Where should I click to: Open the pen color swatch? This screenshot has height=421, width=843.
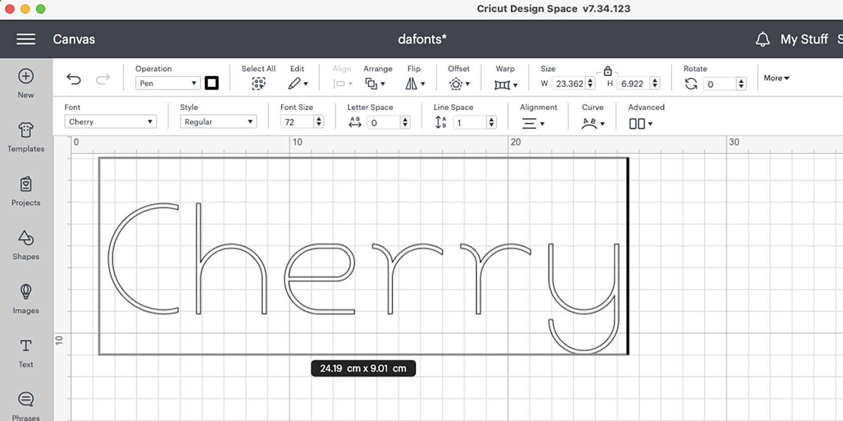pyautogui.click(x=212, y=83)
